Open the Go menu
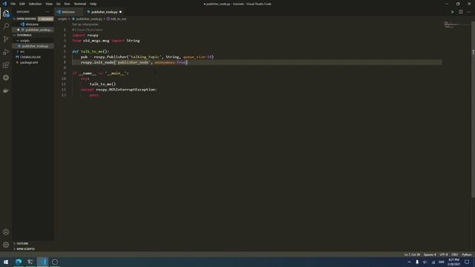The height and width of the screenshot is (267, 475). [58, 4]
